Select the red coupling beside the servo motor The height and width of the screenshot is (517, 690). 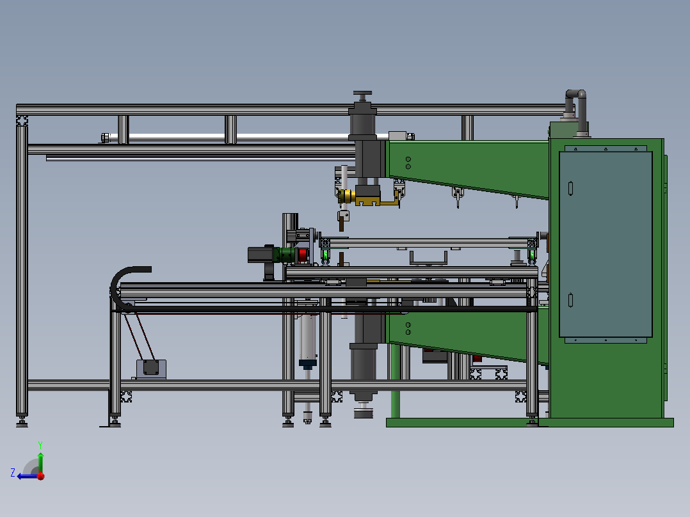[303, 255]
